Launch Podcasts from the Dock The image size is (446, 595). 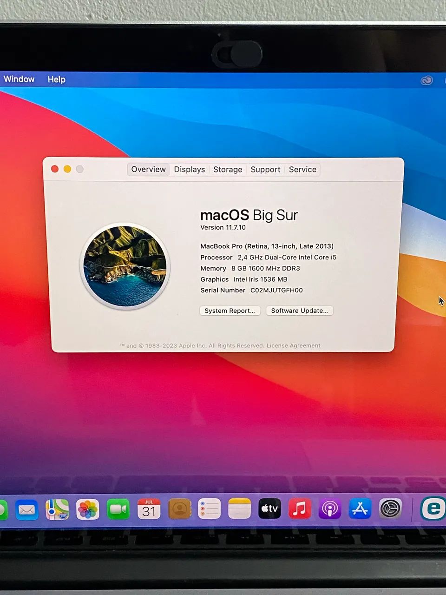coord(330,509)
